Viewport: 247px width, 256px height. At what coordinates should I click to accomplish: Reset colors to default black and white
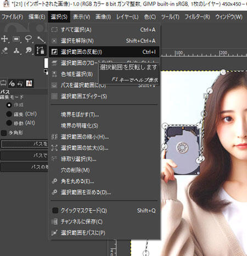[46, 71]
